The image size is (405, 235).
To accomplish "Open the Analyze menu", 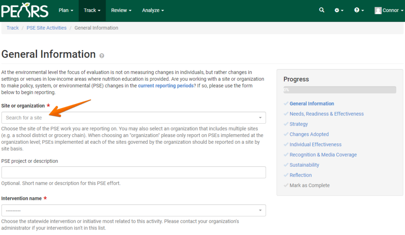I will pos(153,11).
